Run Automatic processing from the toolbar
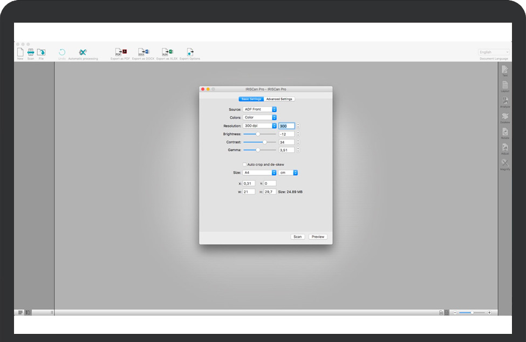Image resolution: width=526 pixels, height=342 pixels. [83, 52]
